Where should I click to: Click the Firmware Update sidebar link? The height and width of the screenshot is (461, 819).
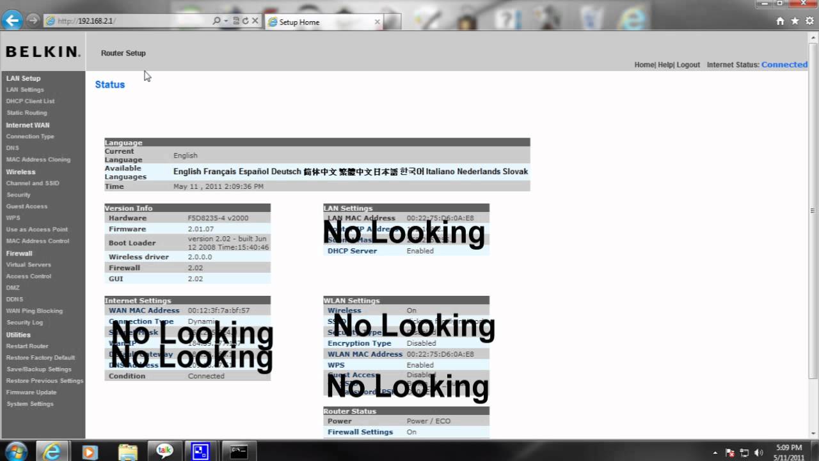(x=31, y=392)
